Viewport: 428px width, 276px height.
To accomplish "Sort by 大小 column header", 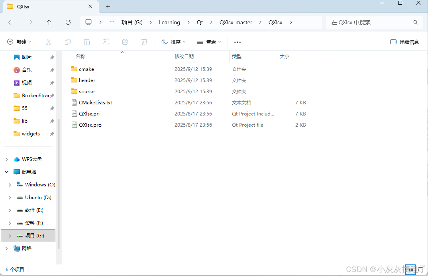I will click(284, 57).
